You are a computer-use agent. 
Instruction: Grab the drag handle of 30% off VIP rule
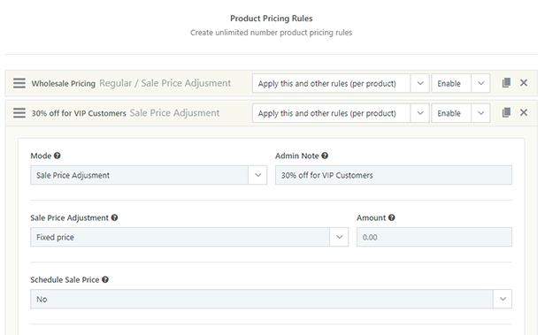pos(19,113)
